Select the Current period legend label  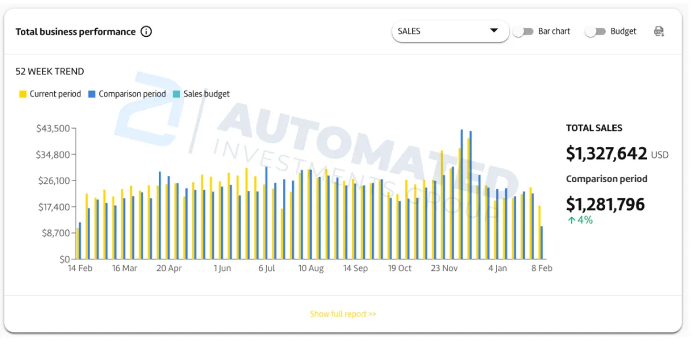point(55,94)
